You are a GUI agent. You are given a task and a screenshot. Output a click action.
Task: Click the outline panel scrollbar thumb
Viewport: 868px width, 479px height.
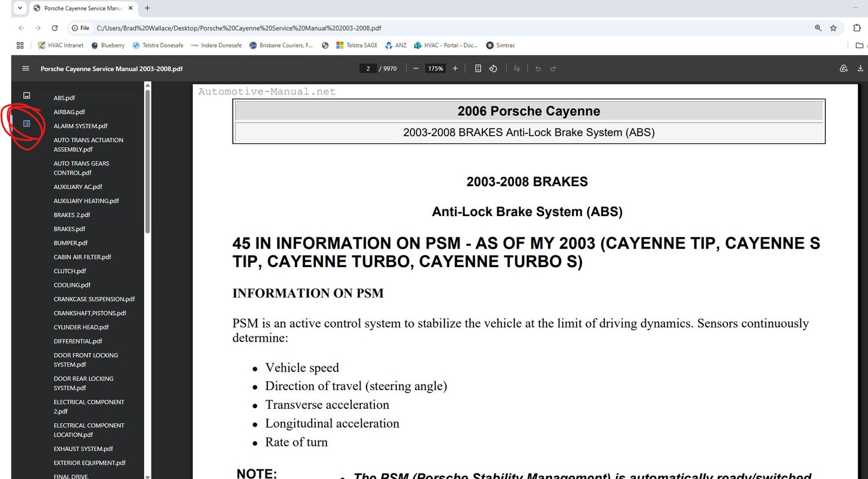coord(148,161)
